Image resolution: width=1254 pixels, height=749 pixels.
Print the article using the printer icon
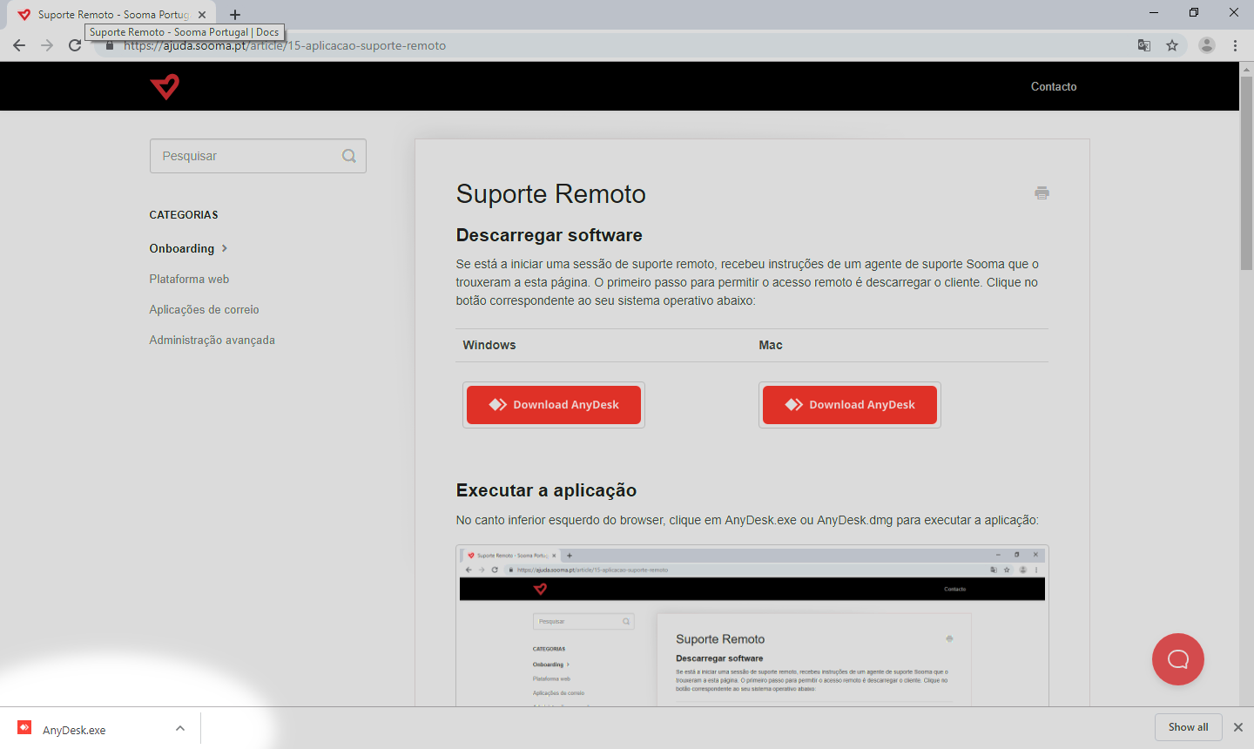click(x=1042, y=192)
